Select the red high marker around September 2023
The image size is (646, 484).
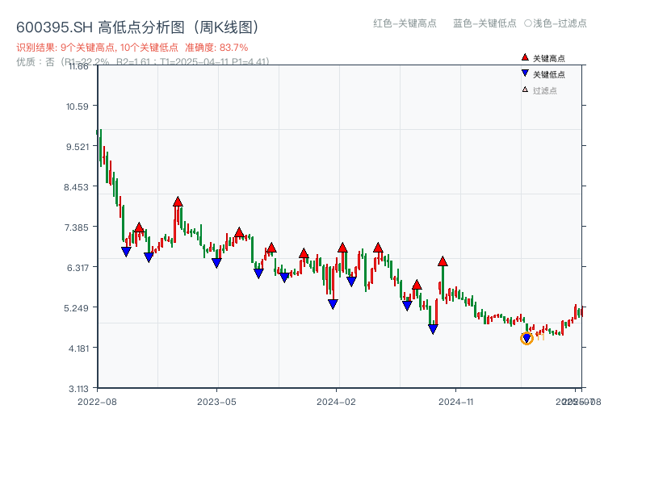(271, 248)
